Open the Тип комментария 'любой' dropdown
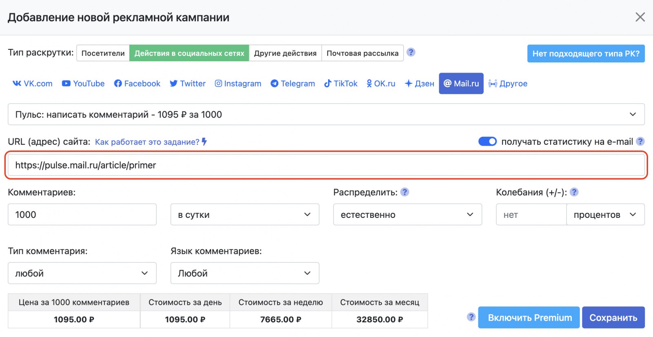Image resolution: width=653 pixels, height=337 pixels. 82,273
